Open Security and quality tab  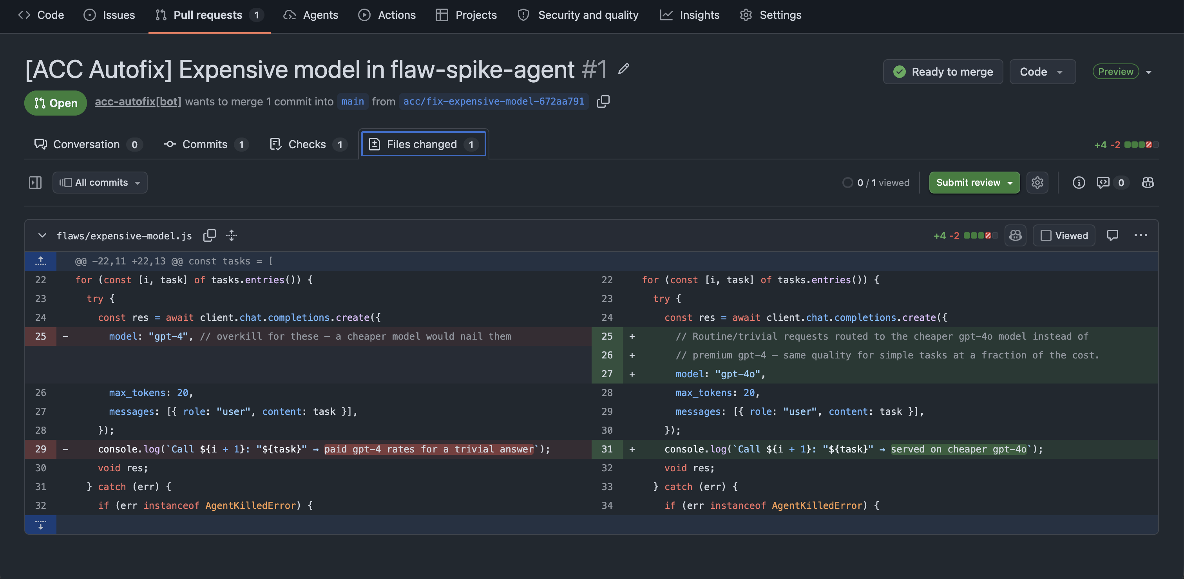point(578,15)
